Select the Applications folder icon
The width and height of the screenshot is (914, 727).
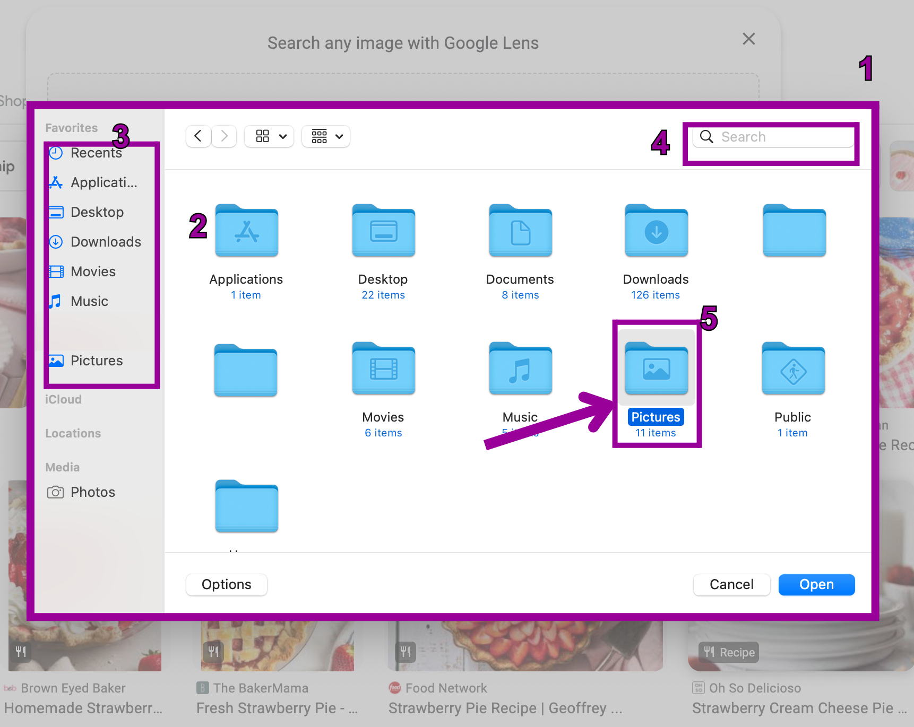point(246,231)
